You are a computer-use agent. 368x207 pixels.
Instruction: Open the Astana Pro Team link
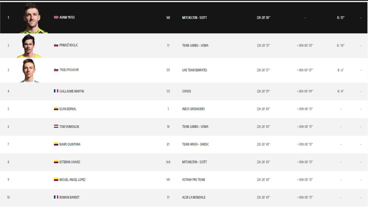click(x=193, y=180)
